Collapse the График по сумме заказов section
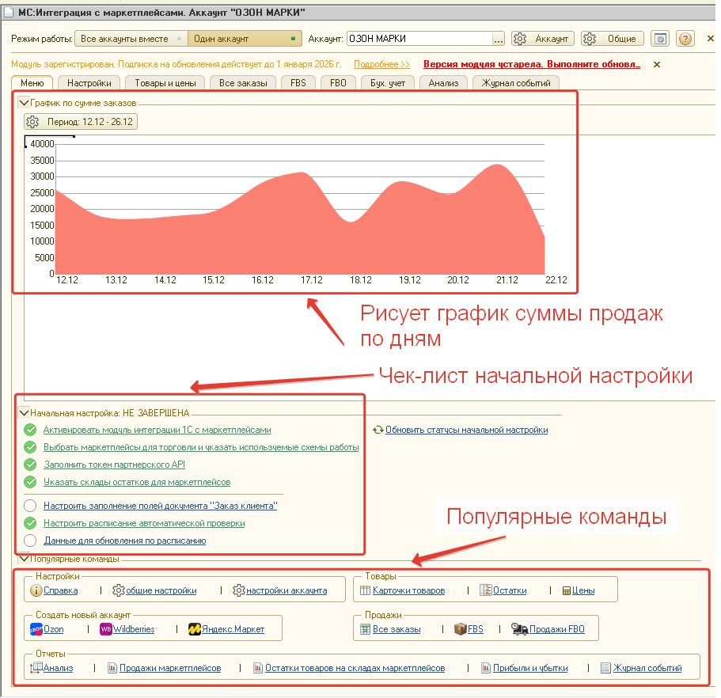 tap(24, 103)
